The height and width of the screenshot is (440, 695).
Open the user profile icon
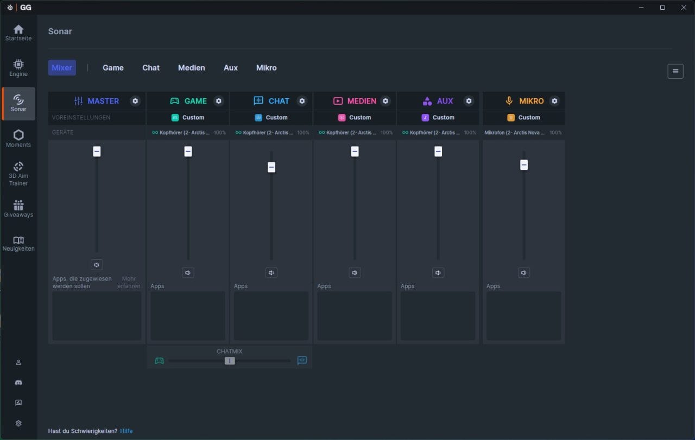click(x=18, y=362)
